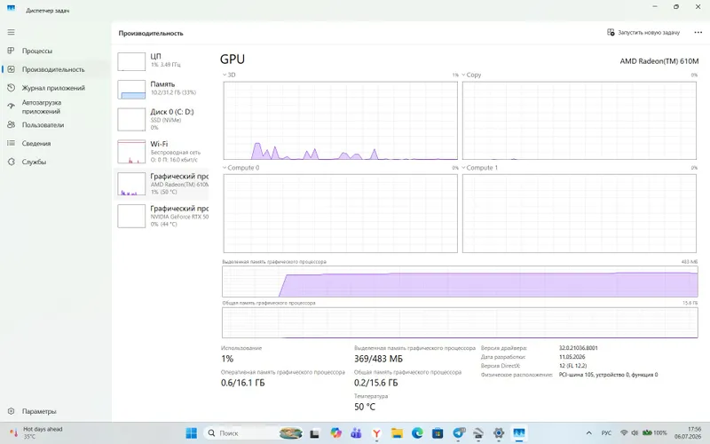Click the Процессы sidebar icon

coord(11,51)
